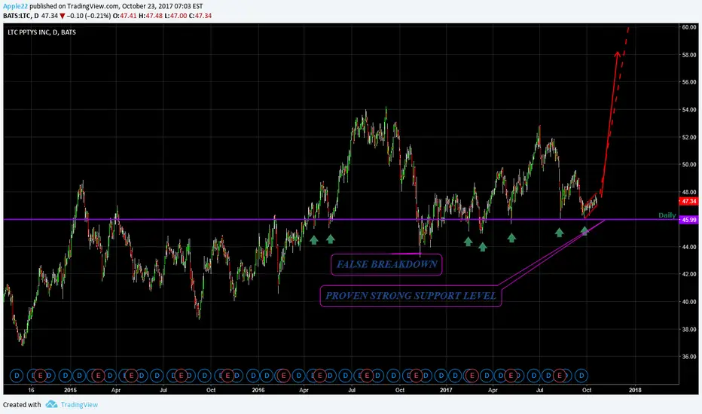The image size is (702, 414).
Task: Click the TradingView link beside Created with
Action: point(79,405)
